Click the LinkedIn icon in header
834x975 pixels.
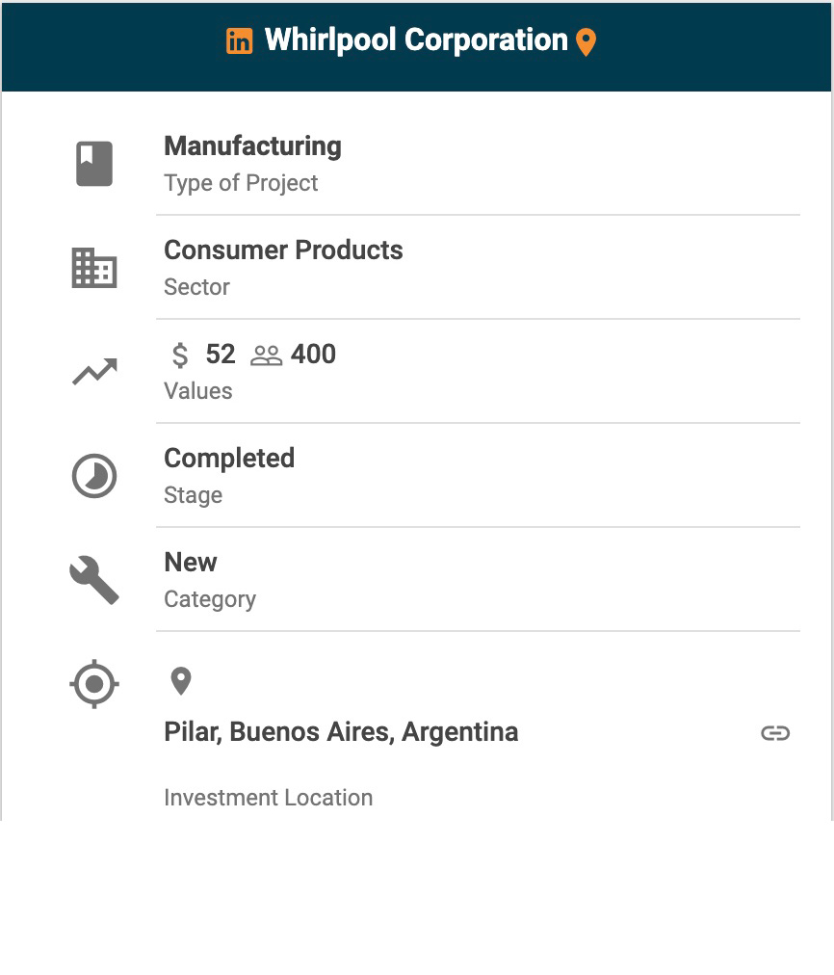coord(240,41)
